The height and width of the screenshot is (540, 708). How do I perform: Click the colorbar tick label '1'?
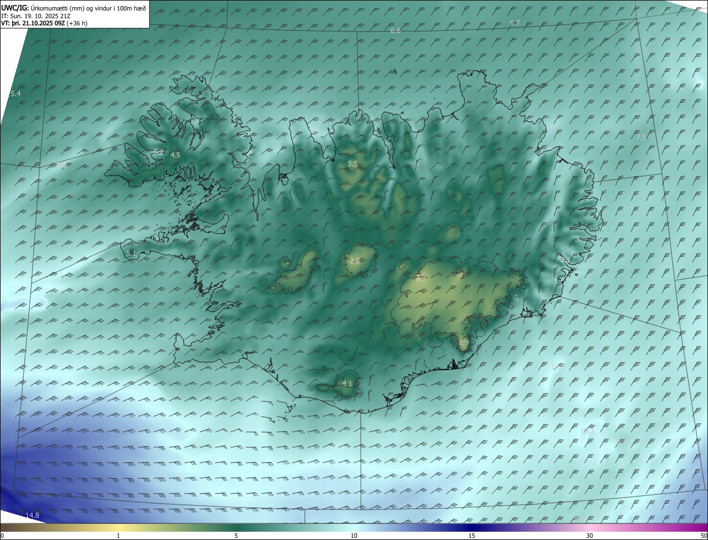[x=118, y=536]
